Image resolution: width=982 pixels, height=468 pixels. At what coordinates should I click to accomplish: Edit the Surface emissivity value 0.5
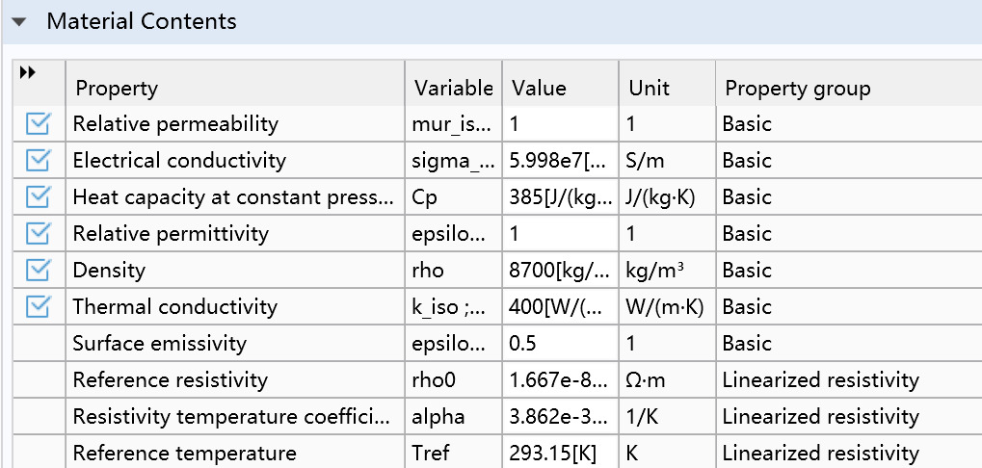[x=560, y=343]
